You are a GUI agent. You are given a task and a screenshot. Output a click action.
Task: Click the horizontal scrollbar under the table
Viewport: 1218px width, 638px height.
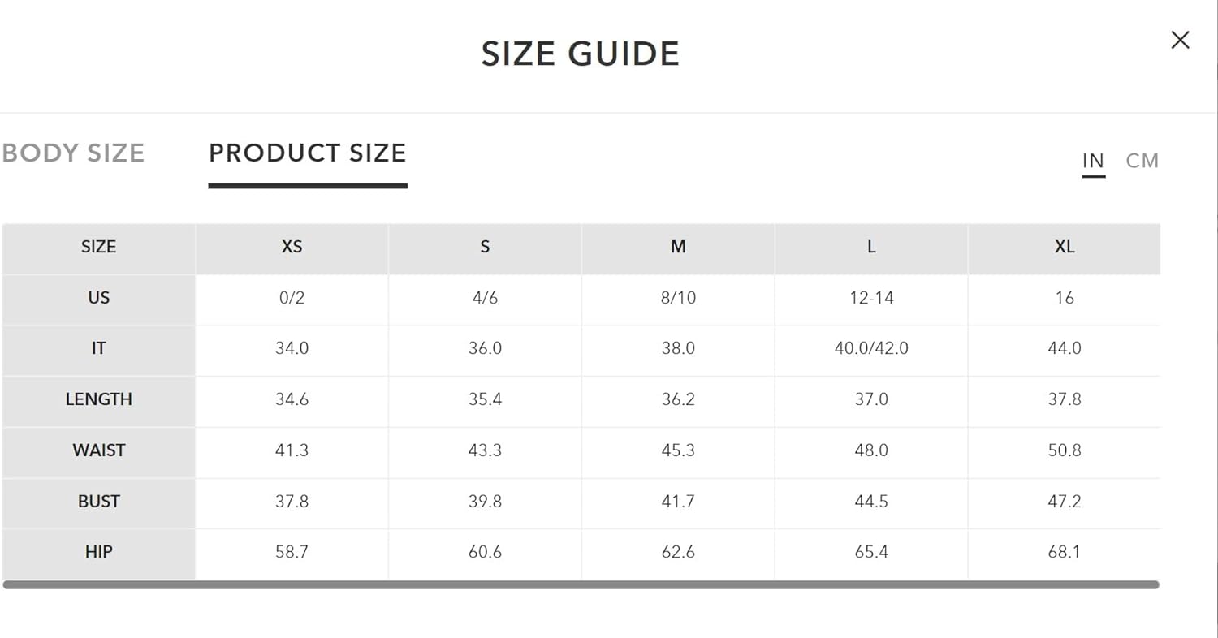click(581, 584)
